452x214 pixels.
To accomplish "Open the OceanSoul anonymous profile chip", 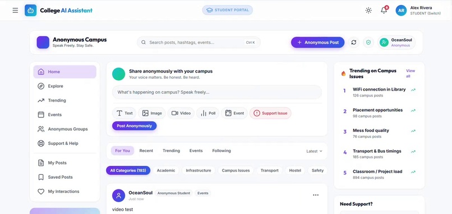I will point(396,42).
